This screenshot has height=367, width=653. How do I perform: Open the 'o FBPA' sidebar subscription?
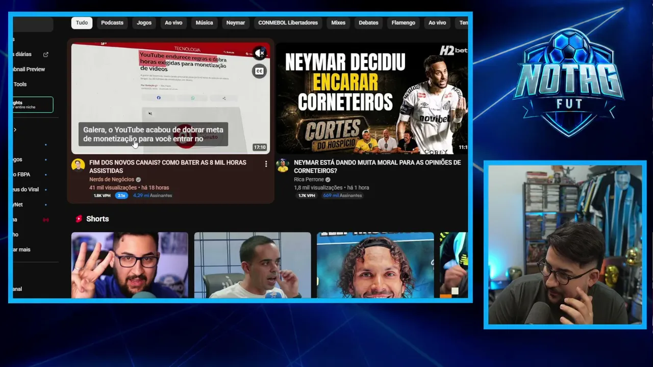[x=21, y=174]
